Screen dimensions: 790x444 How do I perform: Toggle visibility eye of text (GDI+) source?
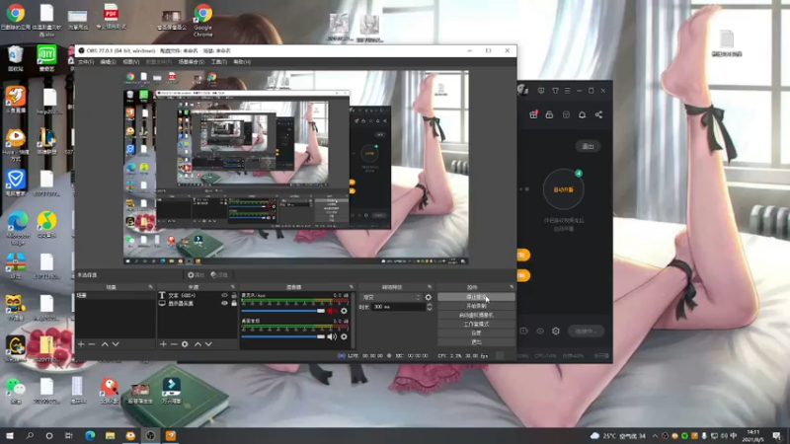[225, 295]
